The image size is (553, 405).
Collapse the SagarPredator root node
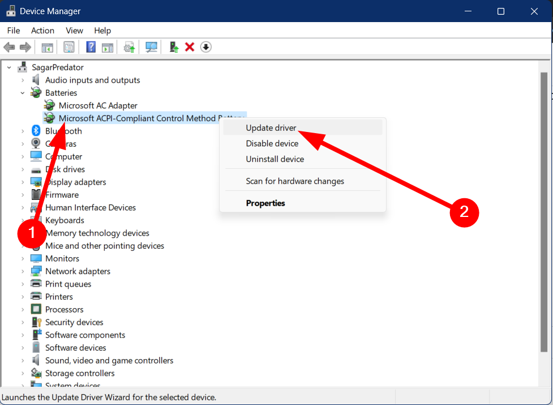point(9,67)
